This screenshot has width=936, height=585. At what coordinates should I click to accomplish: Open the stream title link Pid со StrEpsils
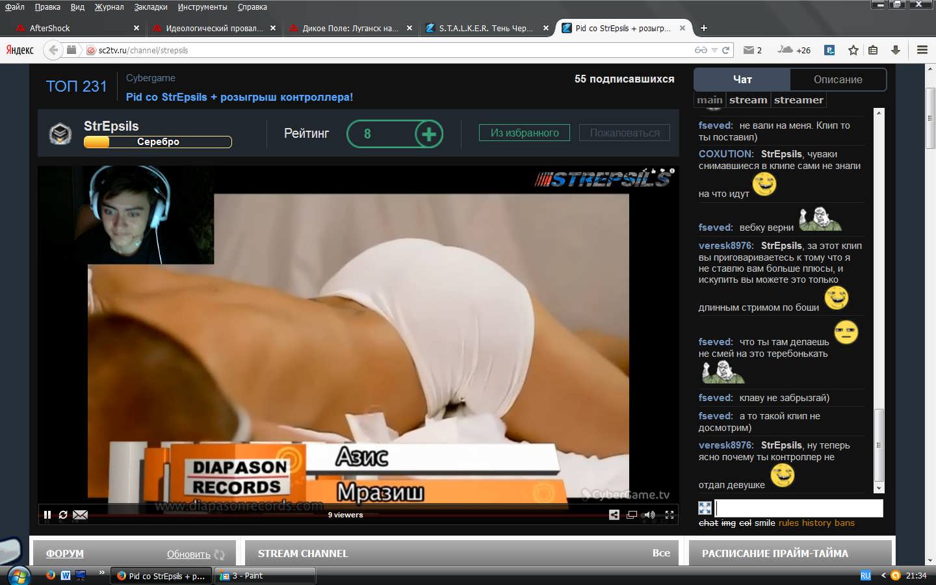[239, 97]
